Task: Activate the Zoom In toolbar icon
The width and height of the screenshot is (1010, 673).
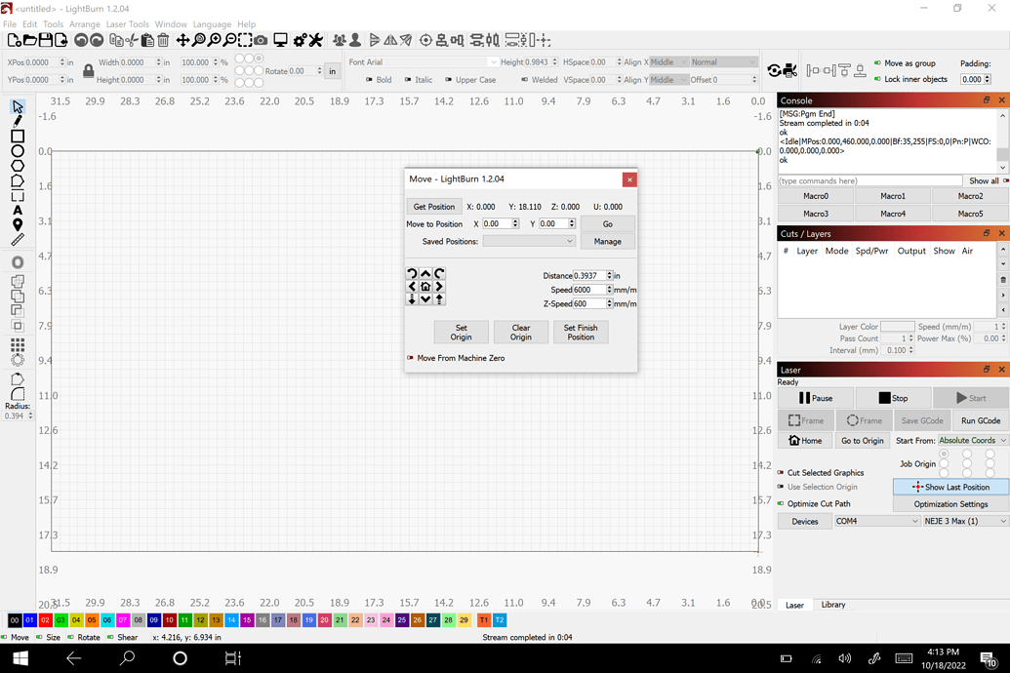Action: click(x=214, y=40)
